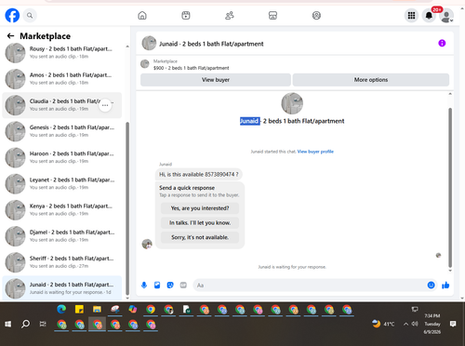Click the $900 listing header line
465x346 pixels.
pos(192,68)
